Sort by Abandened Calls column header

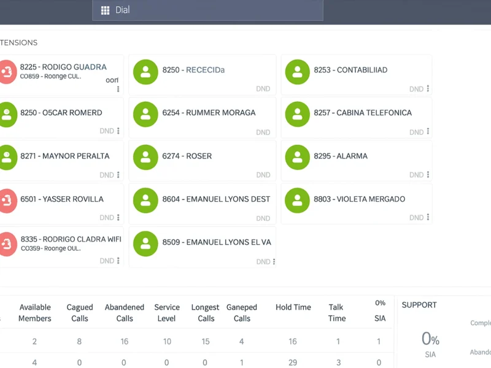coord(125,313)
